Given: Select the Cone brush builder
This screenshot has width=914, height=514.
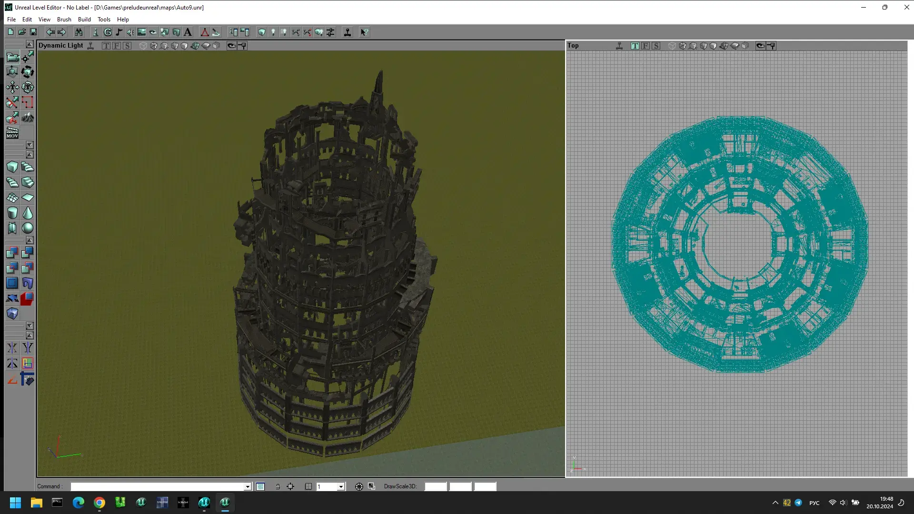Looking at the screenshot, I should click(28, 213).
